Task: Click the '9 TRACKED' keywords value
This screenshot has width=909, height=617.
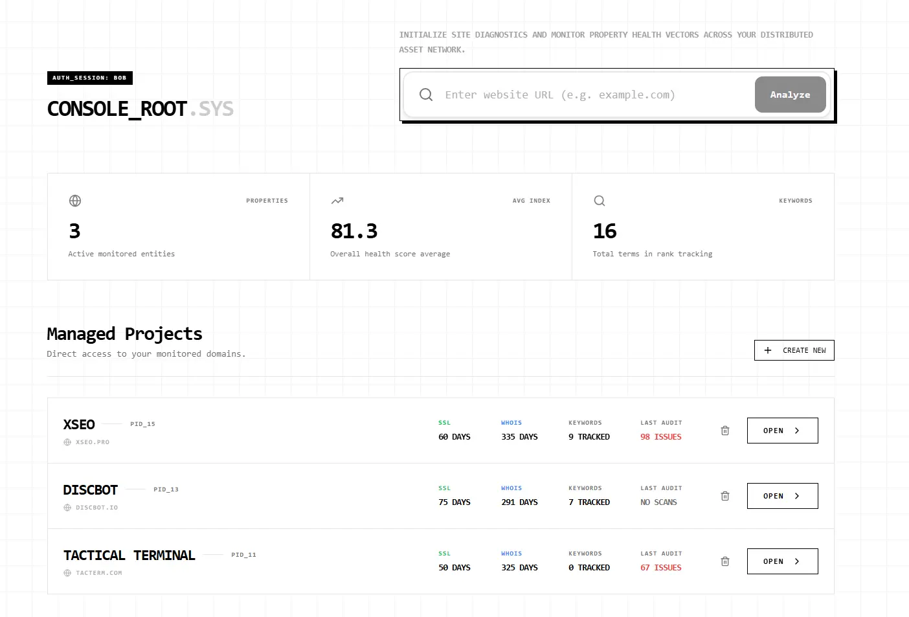Action: tap(589, 437)
